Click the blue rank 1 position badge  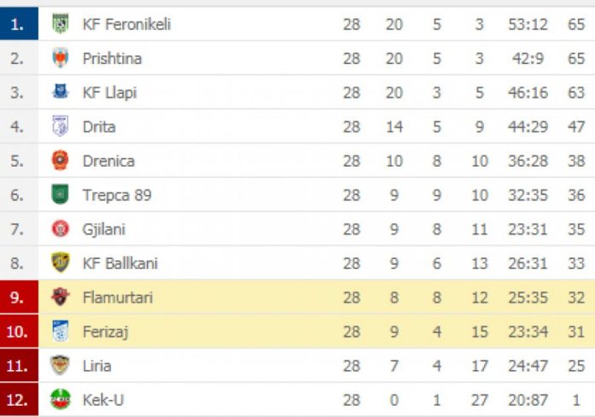[19, 24]
